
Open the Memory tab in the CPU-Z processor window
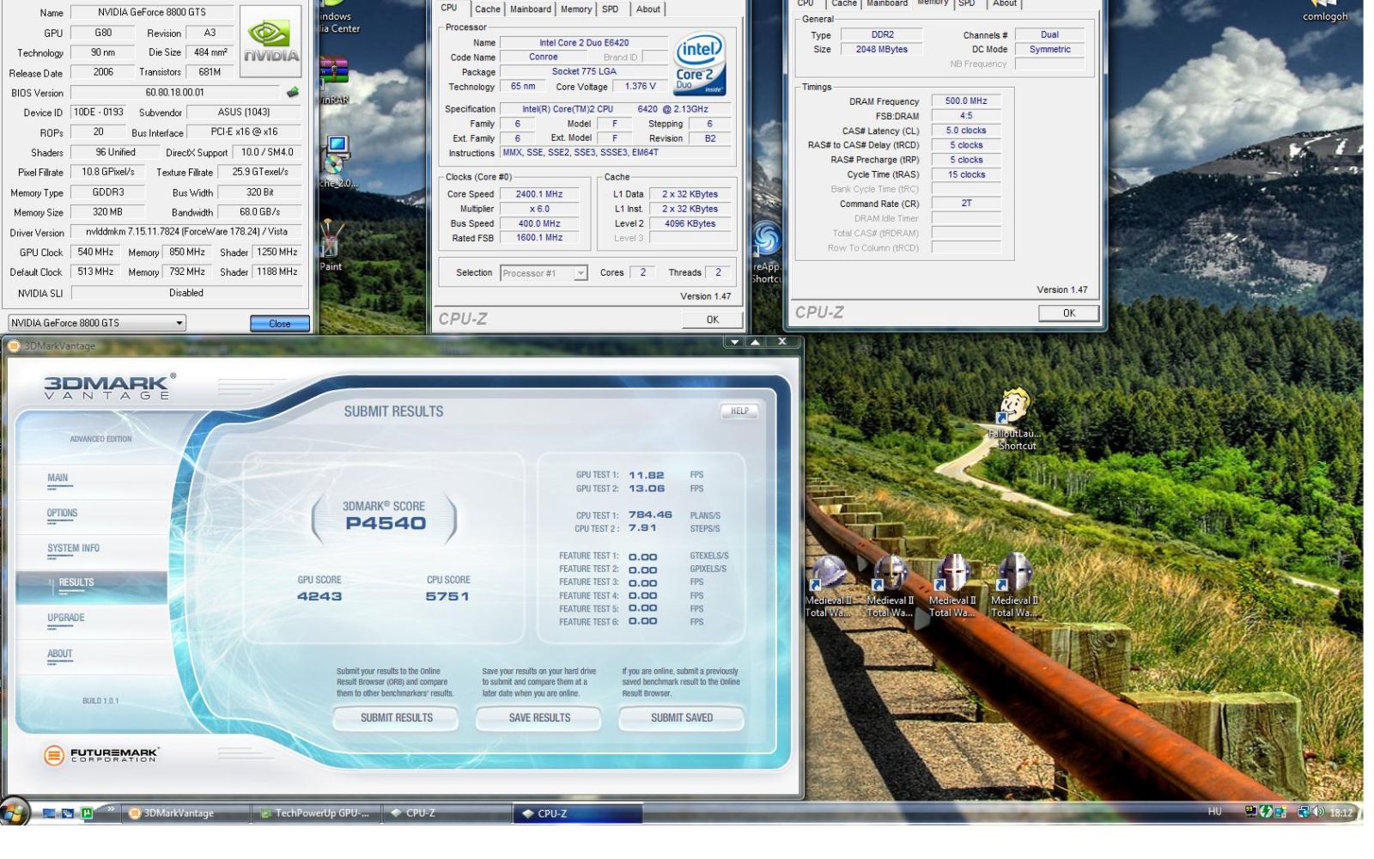576,9
